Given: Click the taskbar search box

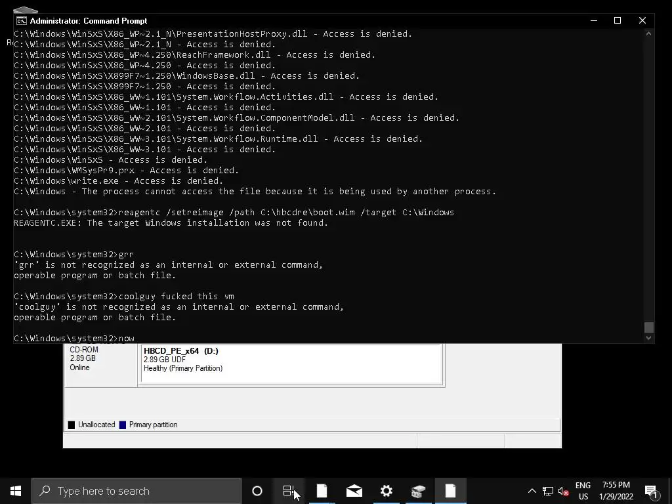Looking at the screenshot, I should click(136, 491).
